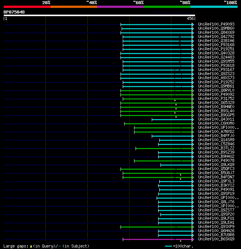241x249 pixels.
Task: Open hit UniRef100_Q42792
Action: coord(216,36)
